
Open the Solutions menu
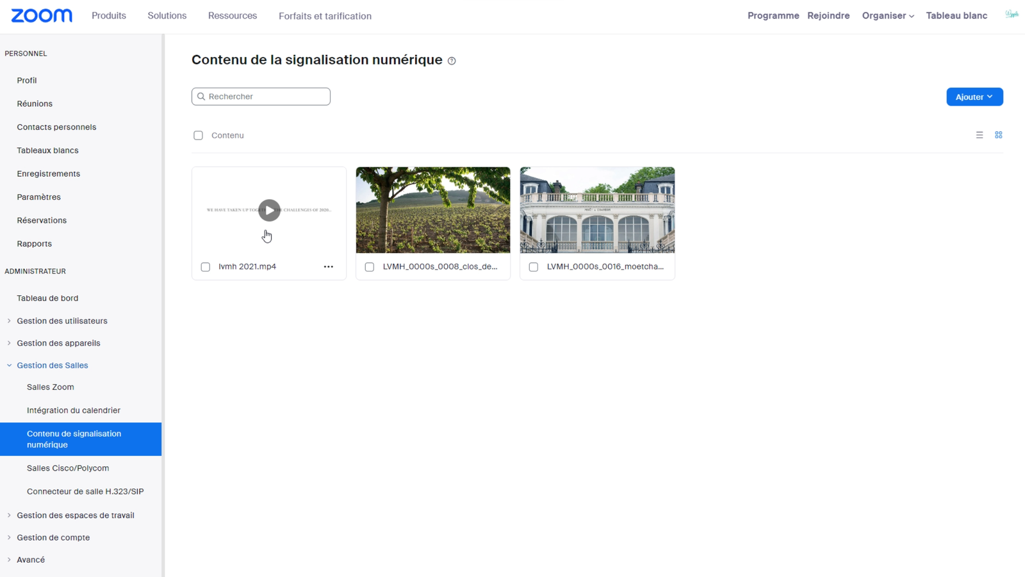[x=167, y=15]
